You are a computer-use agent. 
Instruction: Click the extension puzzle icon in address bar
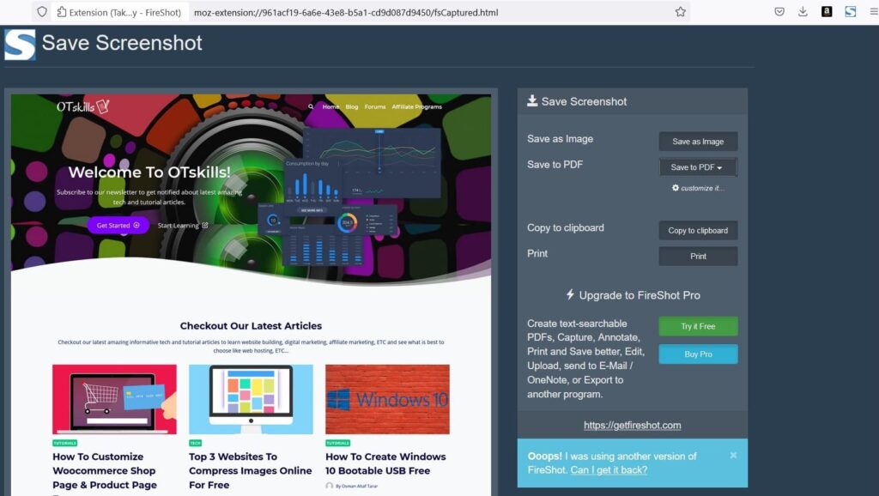[x=62, y=12]
